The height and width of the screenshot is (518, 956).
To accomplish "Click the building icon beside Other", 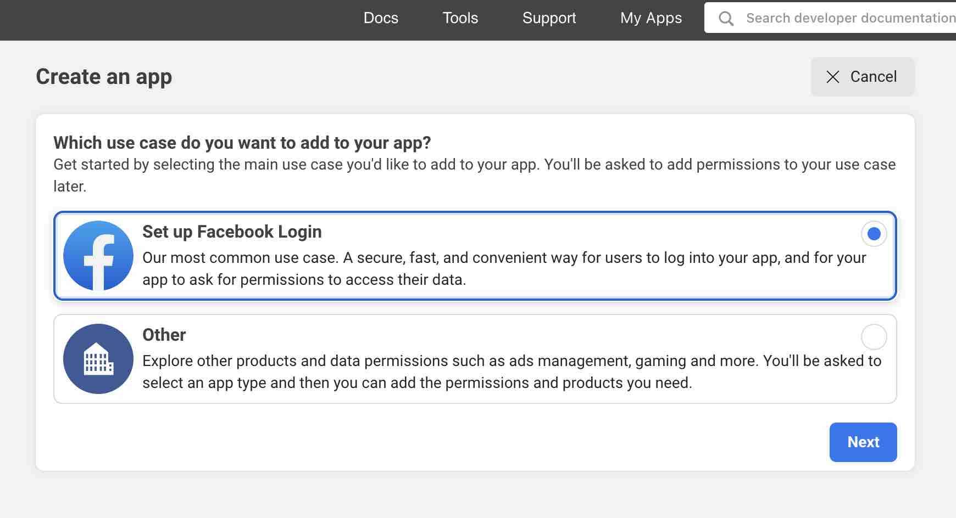I will (98, 359).
